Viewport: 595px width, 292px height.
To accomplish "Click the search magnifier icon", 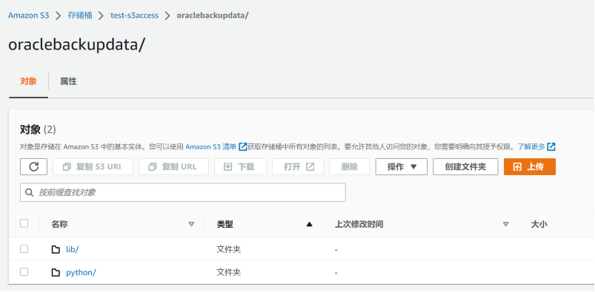I will [x=30, y=192].
